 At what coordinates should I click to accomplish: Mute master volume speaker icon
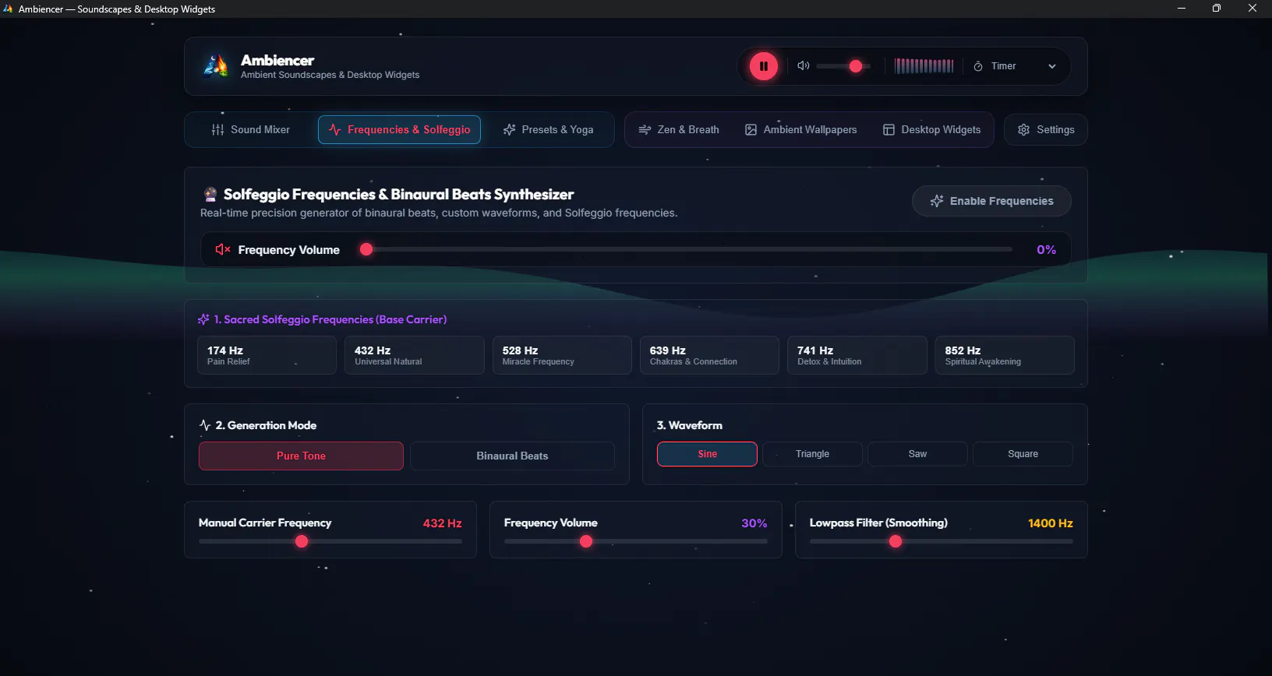coord(804,66)
